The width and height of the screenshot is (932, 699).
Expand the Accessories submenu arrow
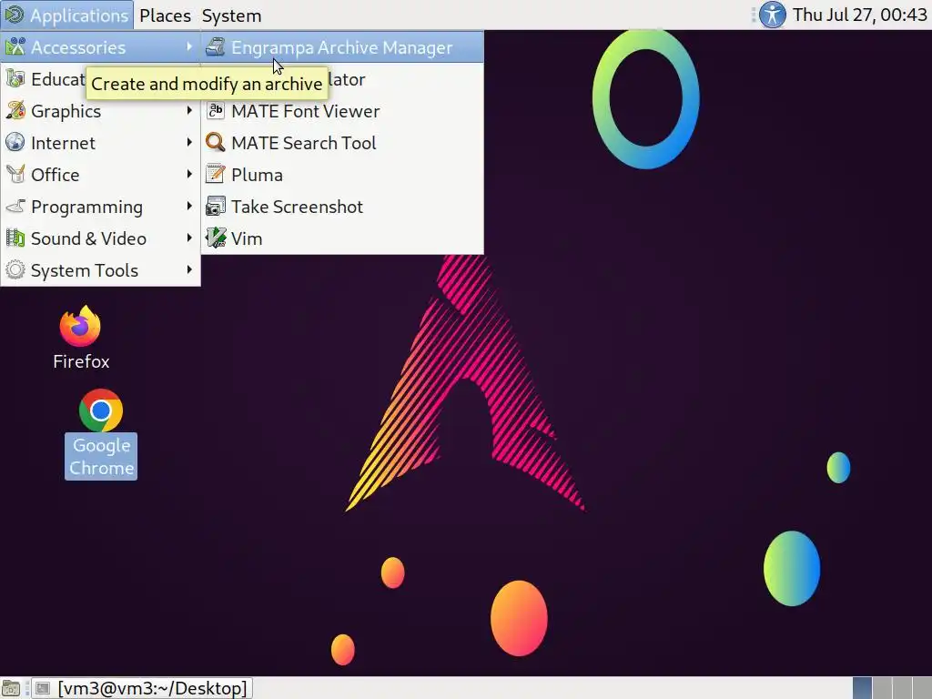point(189,46)
